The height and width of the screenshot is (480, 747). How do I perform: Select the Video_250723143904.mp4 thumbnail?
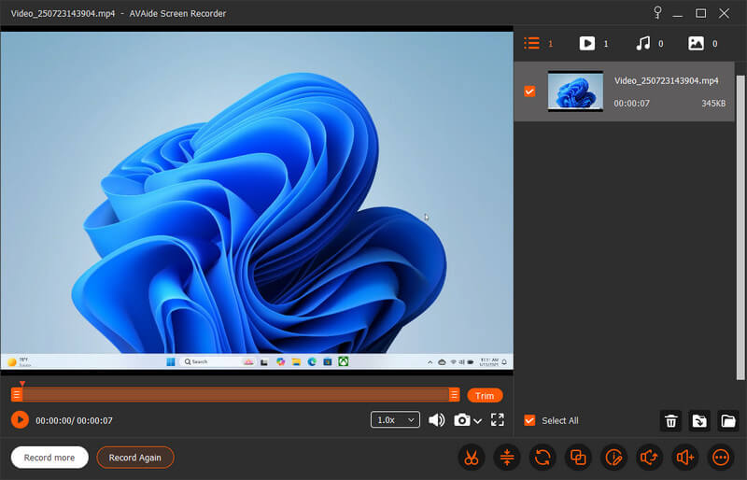tap(575, 91)
